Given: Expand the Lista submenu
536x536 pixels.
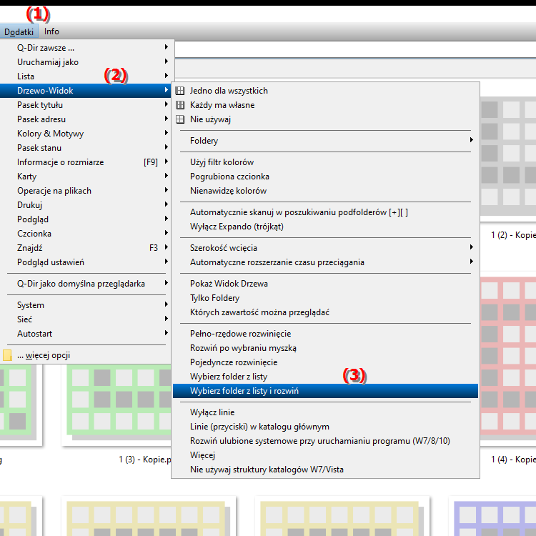Looking at the screenshot, I should [85, 76].
